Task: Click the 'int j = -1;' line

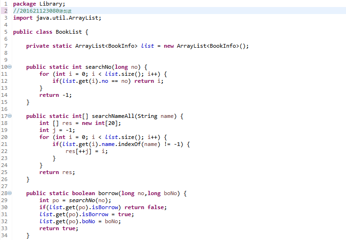Action: pos(57,130)
